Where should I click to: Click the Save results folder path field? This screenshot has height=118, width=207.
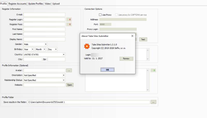(x=88, y=102)
